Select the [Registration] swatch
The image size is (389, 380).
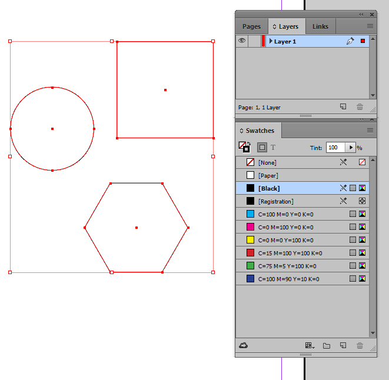(302, 201)
